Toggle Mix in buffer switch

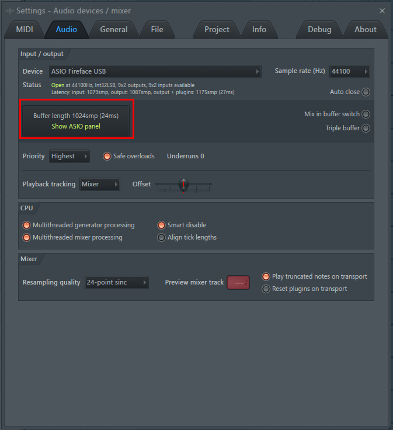(366, 115)
